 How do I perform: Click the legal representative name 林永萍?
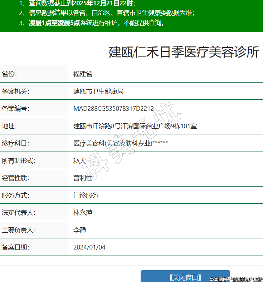click(x=83, y=213)
